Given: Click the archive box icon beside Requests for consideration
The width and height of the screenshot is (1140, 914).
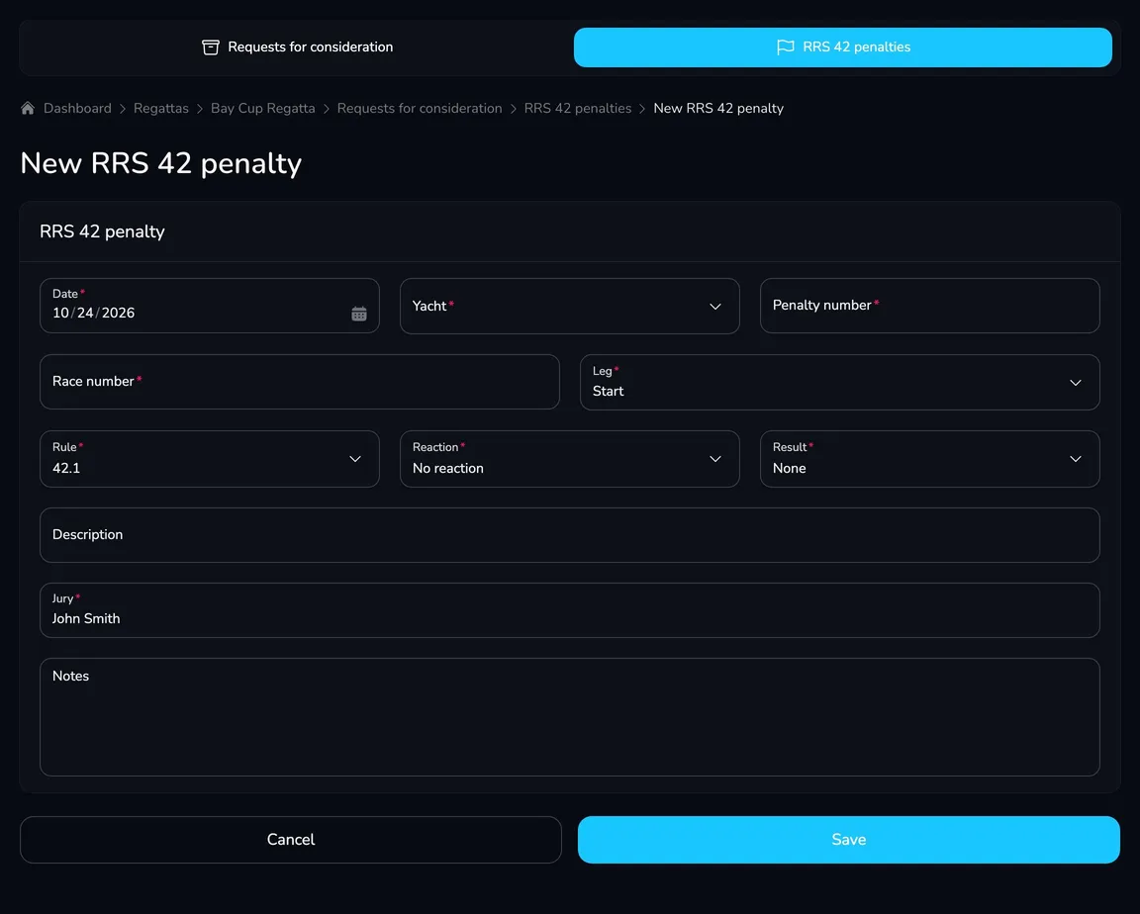Looking at the screenshot, I should click(210, 47).
